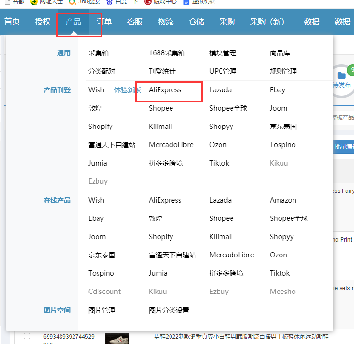Choose Ezbuy under 产品刊登
The width and height of the screenshot is (354, 344).
tap(98, 181)
